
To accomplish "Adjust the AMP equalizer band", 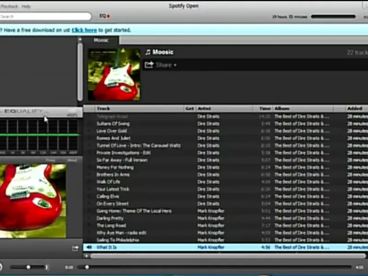I will click(x=73, y=135).
